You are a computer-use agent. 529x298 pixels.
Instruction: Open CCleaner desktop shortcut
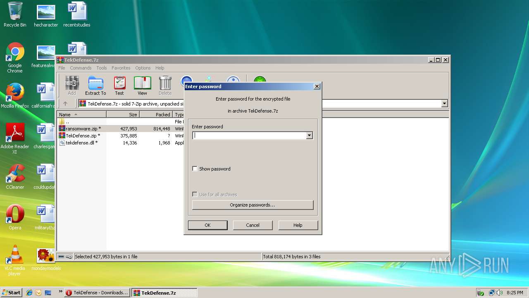tap(15, 177)
